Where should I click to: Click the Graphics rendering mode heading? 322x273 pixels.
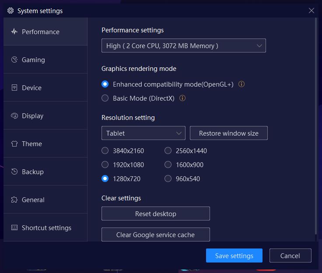click(139, 69)
